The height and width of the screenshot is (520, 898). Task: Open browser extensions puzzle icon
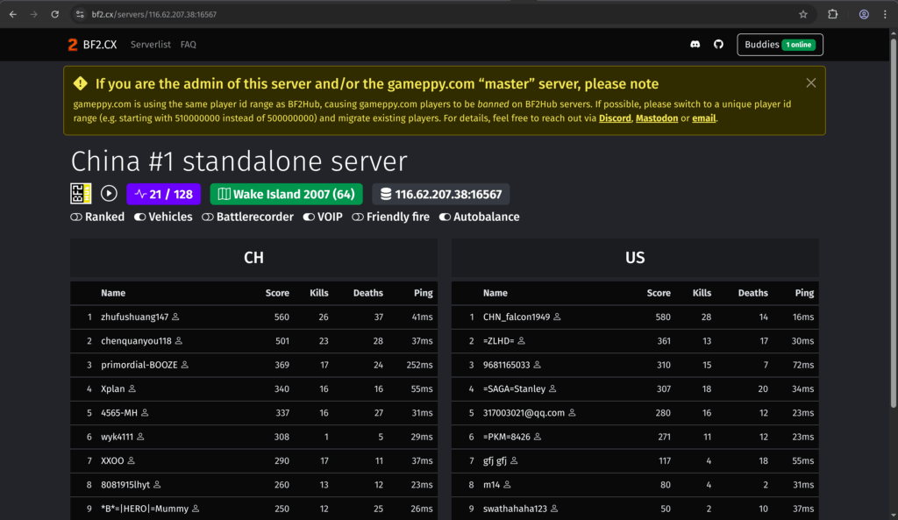[x=833, y=14]
